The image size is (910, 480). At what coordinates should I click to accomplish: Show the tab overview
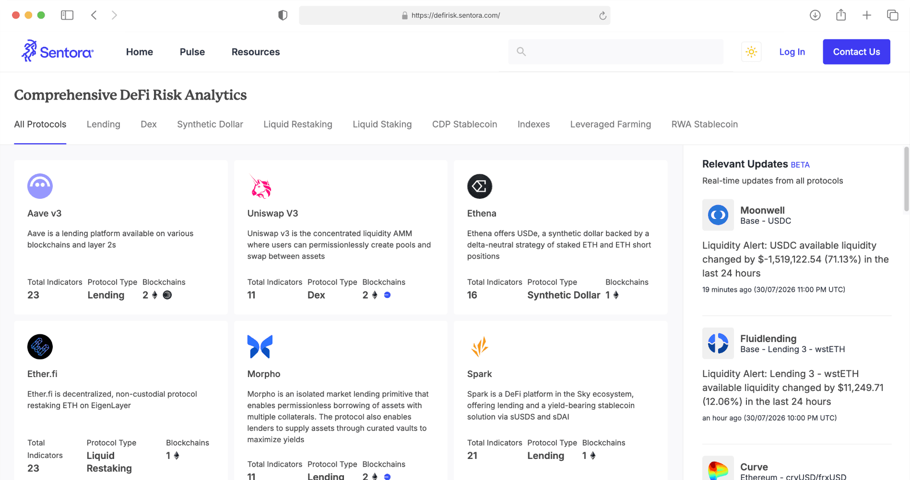tap(893, 15)
